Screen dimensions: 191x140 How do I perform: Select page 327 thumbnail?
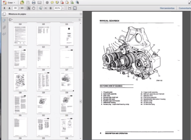click(67, 58)
